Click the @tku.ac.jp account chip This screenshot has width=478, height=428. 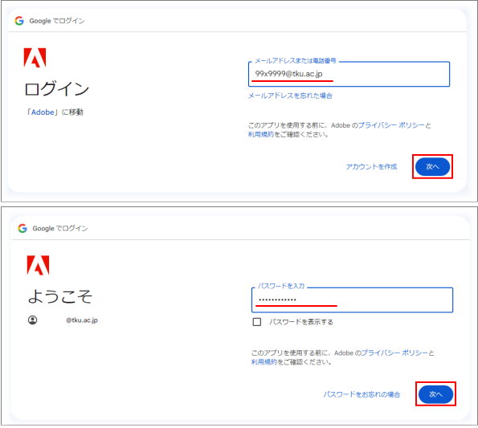tap(63, 320)
